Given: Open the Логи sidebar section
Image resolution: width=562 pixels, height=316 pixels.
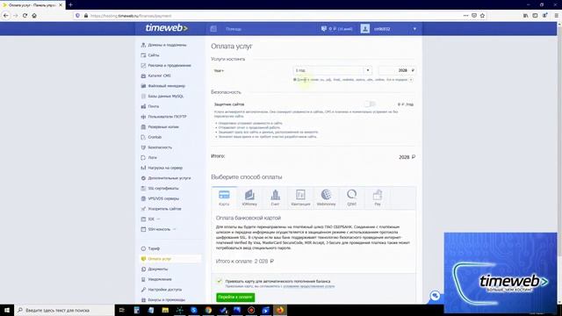Looking at the screenshot, I should 149,158.
